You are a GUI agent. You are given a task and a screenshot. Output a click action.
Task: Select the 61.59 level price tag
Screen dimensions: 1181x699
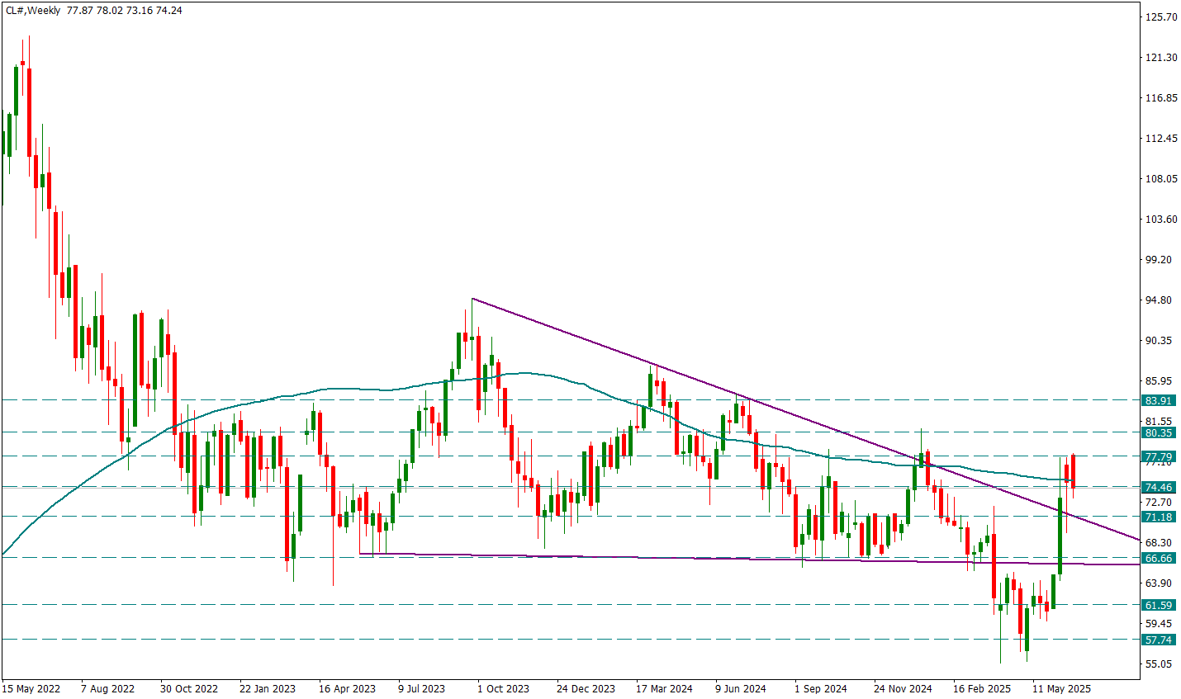point(1159,605)
